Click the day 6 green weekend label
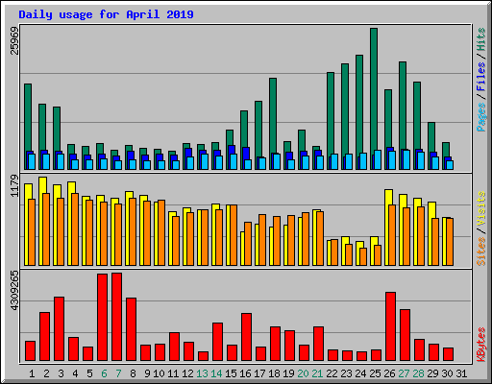The height and width of the screenshot is (384, 492). (x=104, y=373)
